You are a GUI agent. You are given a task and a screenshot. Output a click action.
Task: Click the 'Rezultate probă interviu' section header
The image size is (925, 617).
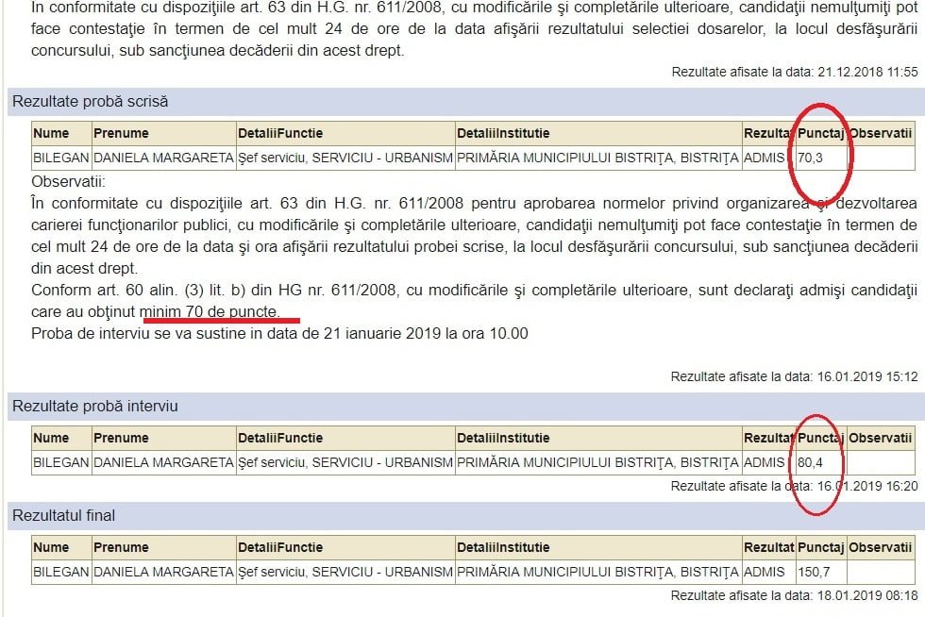[x=94, y=406]
